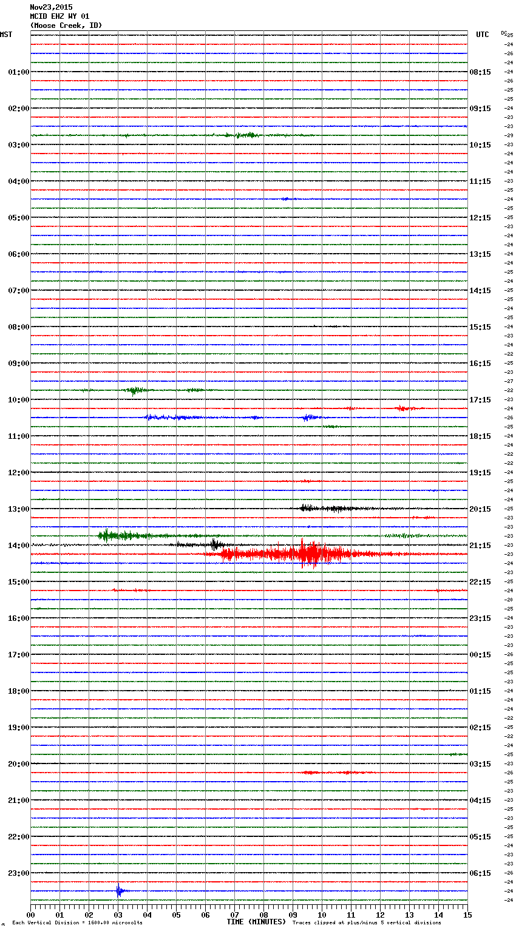
Task: Click minute tick label 05
Action: pyautogui.click(x=176, y=915)
